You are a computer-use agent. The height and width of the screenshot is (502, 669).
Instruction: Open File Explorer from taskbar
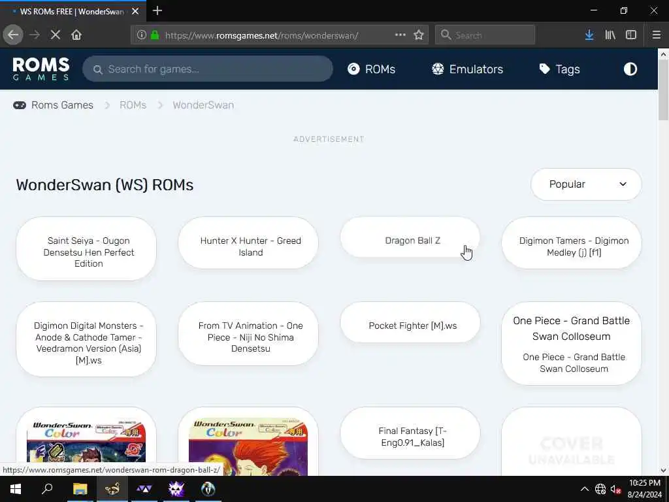(x=80, y=489)
